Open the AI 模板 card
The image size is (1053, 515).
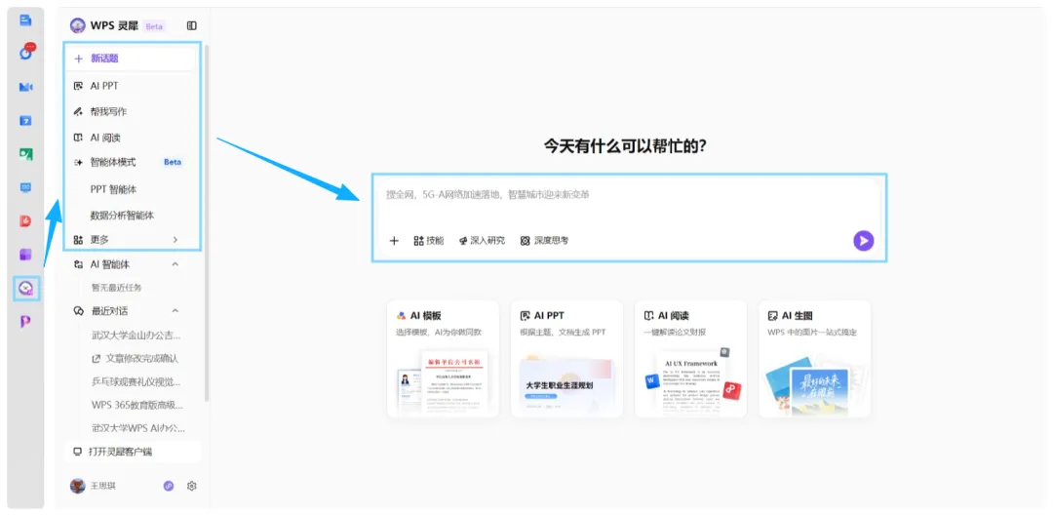click(444, 359)
